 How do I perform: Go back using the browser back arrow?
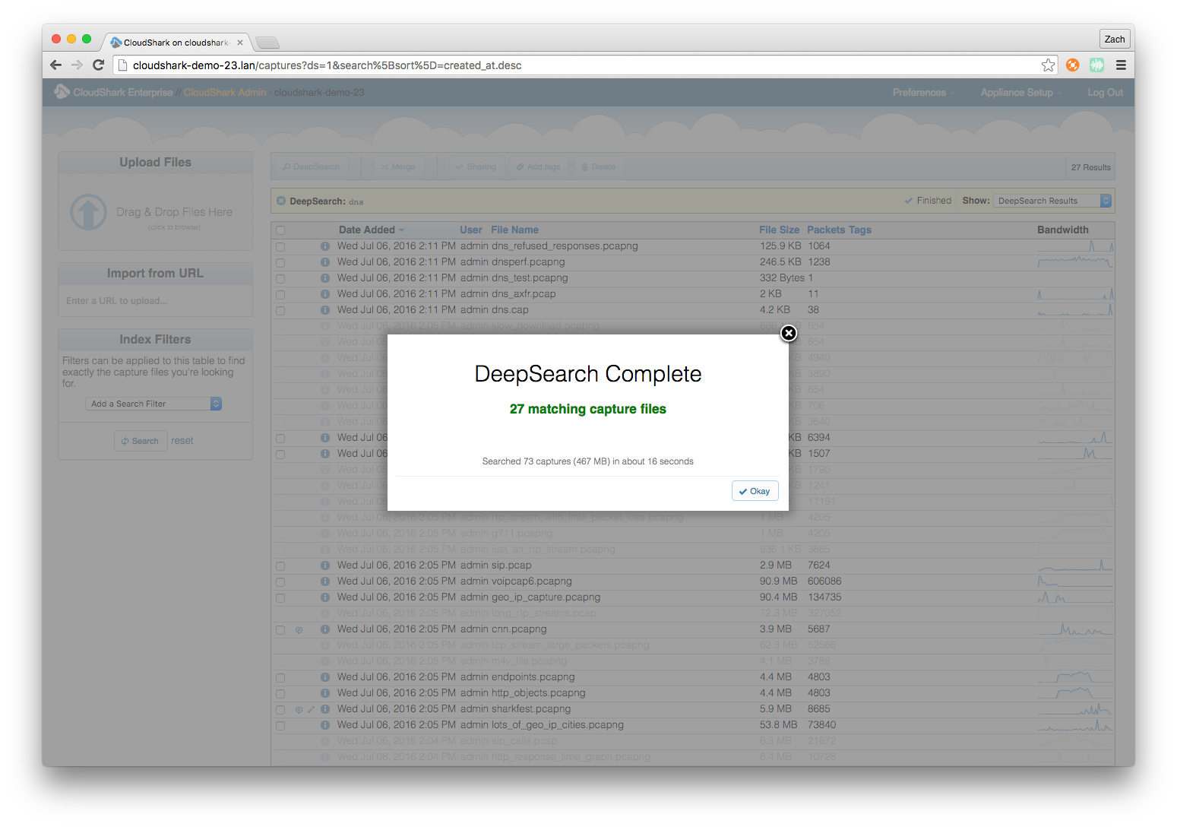point(55,65)
